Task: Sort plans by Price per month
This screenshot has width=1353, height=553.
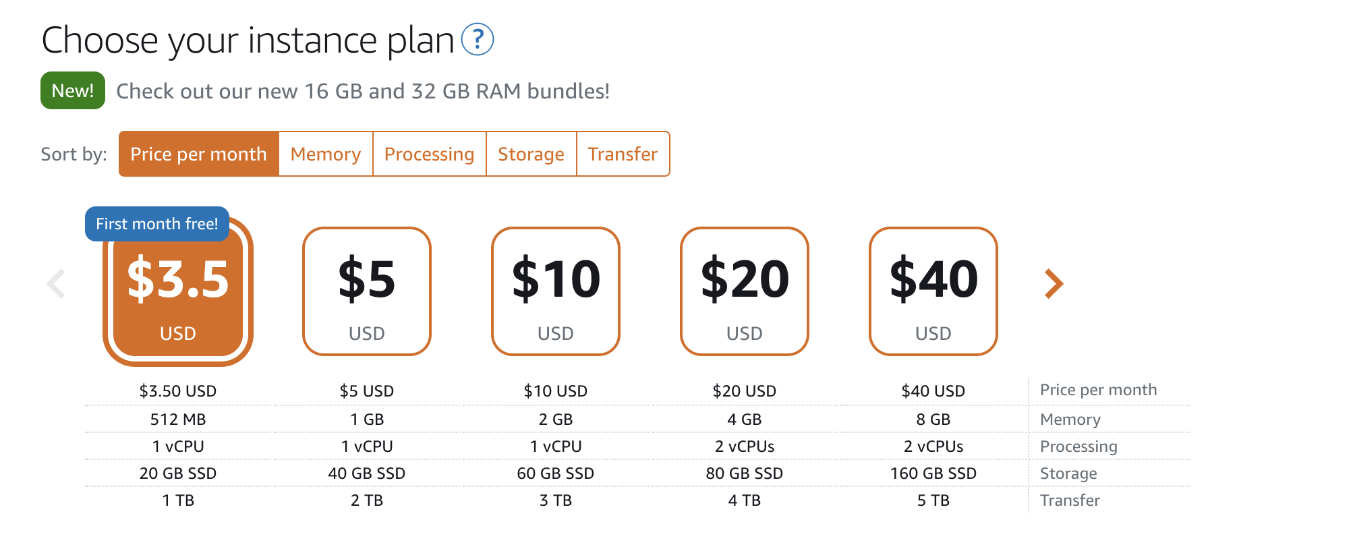Action: (198, 154)
